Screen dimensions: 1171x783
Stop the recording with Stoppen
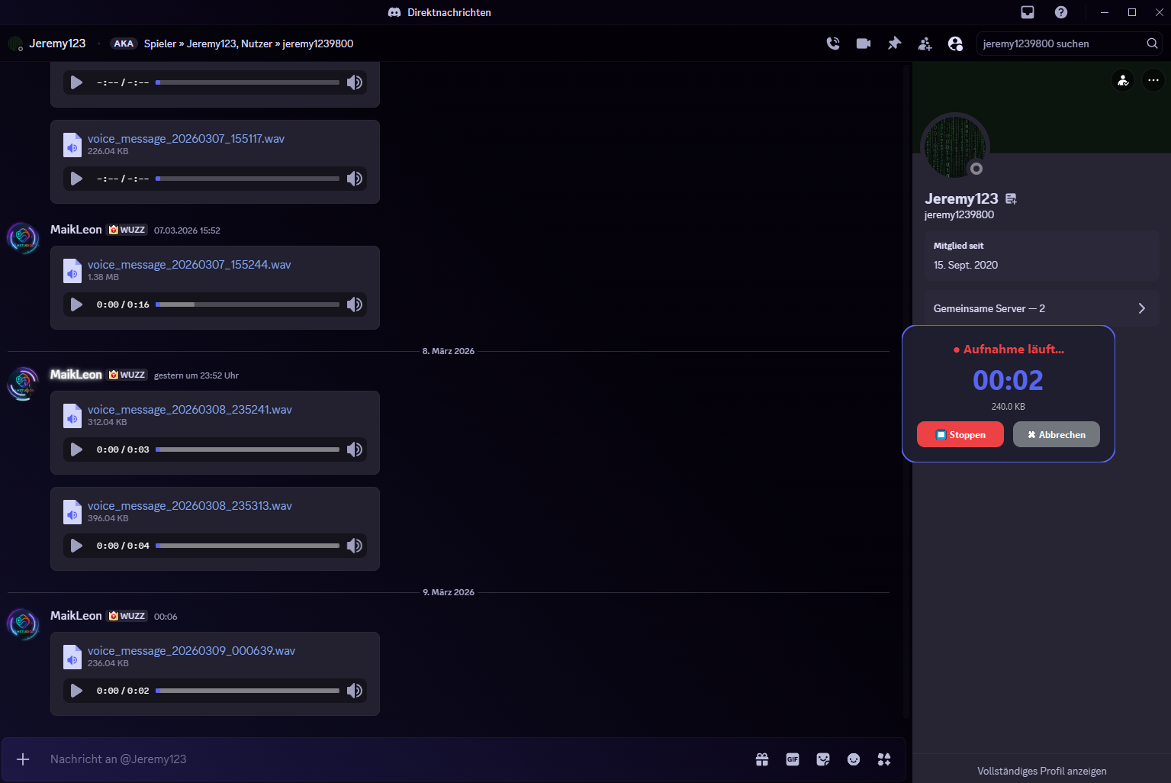[960, 434]
